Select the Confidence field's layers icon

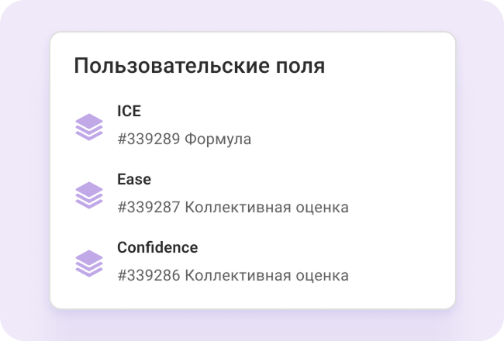(89, 263)
